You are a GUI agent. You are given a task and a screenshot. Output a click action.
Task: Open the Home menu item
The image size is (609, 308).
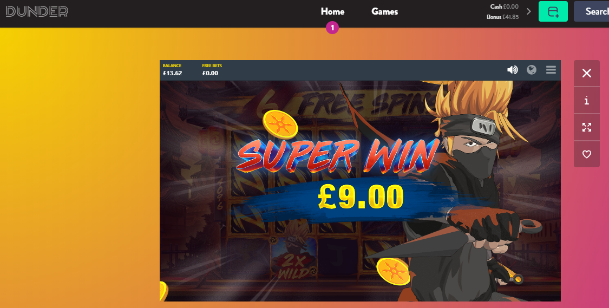(x=332, y=12)
